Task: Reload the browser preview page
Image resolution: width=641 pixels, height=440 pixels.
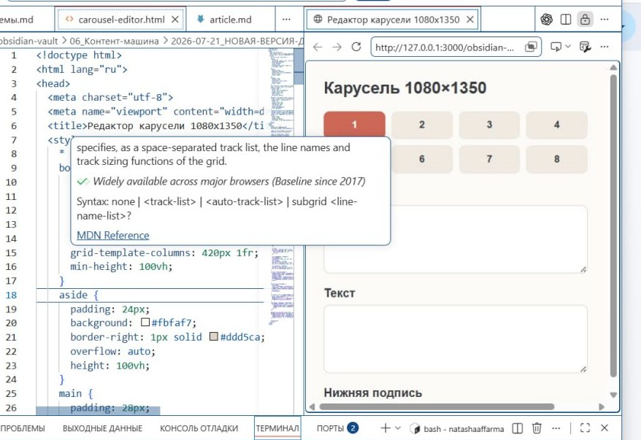Action: 356,47
